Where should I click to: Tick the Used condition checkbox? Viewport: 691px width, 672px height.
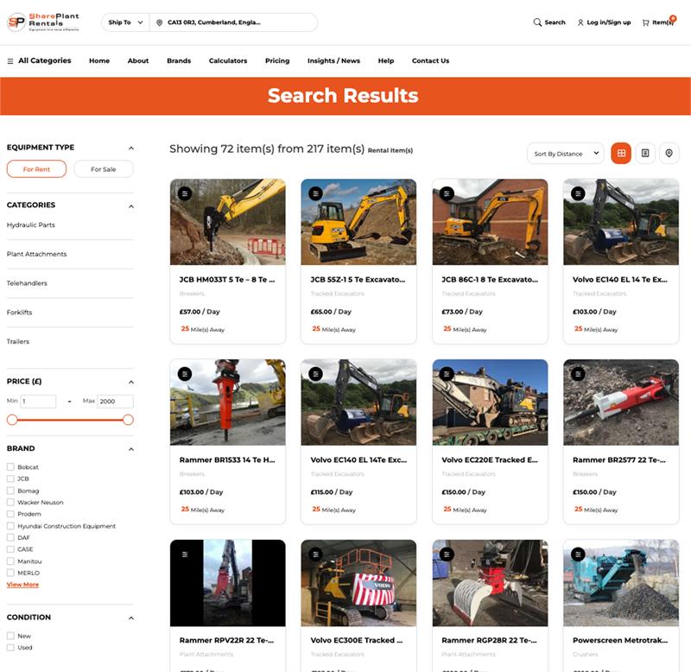(x=10, y=647)
